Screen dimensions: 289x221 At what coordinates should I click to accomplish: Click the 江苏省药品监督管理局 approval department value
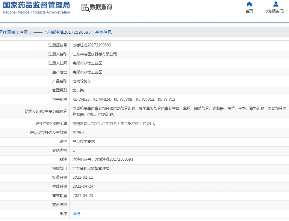pos(91,169)
